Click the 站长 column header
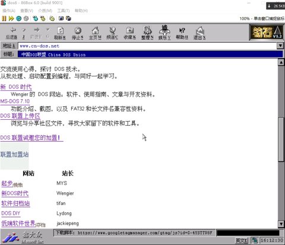285x245 pixels. point(68,173)
